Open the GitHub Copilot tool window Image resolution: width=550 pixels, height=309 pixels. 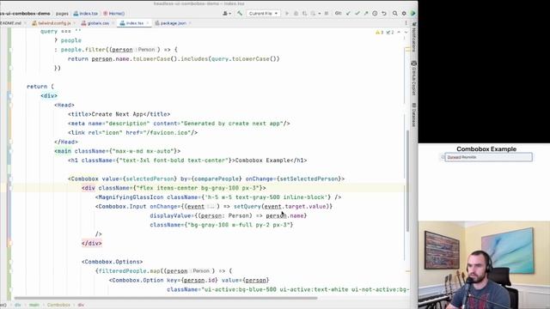coord(414,78)
